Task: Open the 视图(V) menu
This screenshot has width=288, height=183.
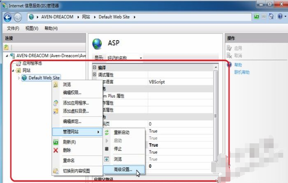Action: pyautogui.click(x=32, y=28)
